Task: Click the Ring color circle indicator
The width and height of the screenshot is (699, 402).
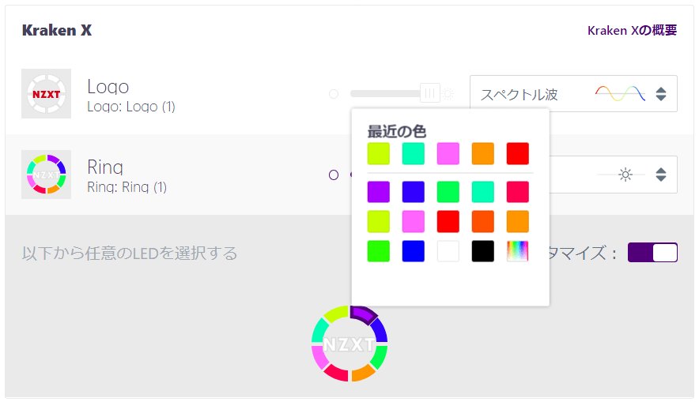Action: tap(334, 175)
